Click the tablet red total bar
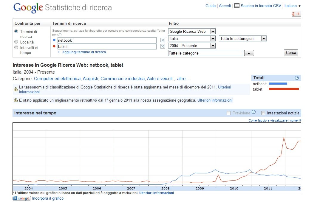The width and height of the screenshot is (317, 202). pyautogui.click(x=284, y=89)
